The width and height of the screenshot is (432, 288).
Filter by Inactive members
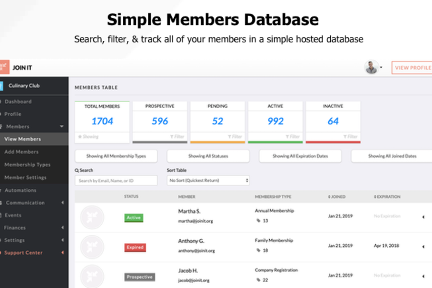point(351,137)
